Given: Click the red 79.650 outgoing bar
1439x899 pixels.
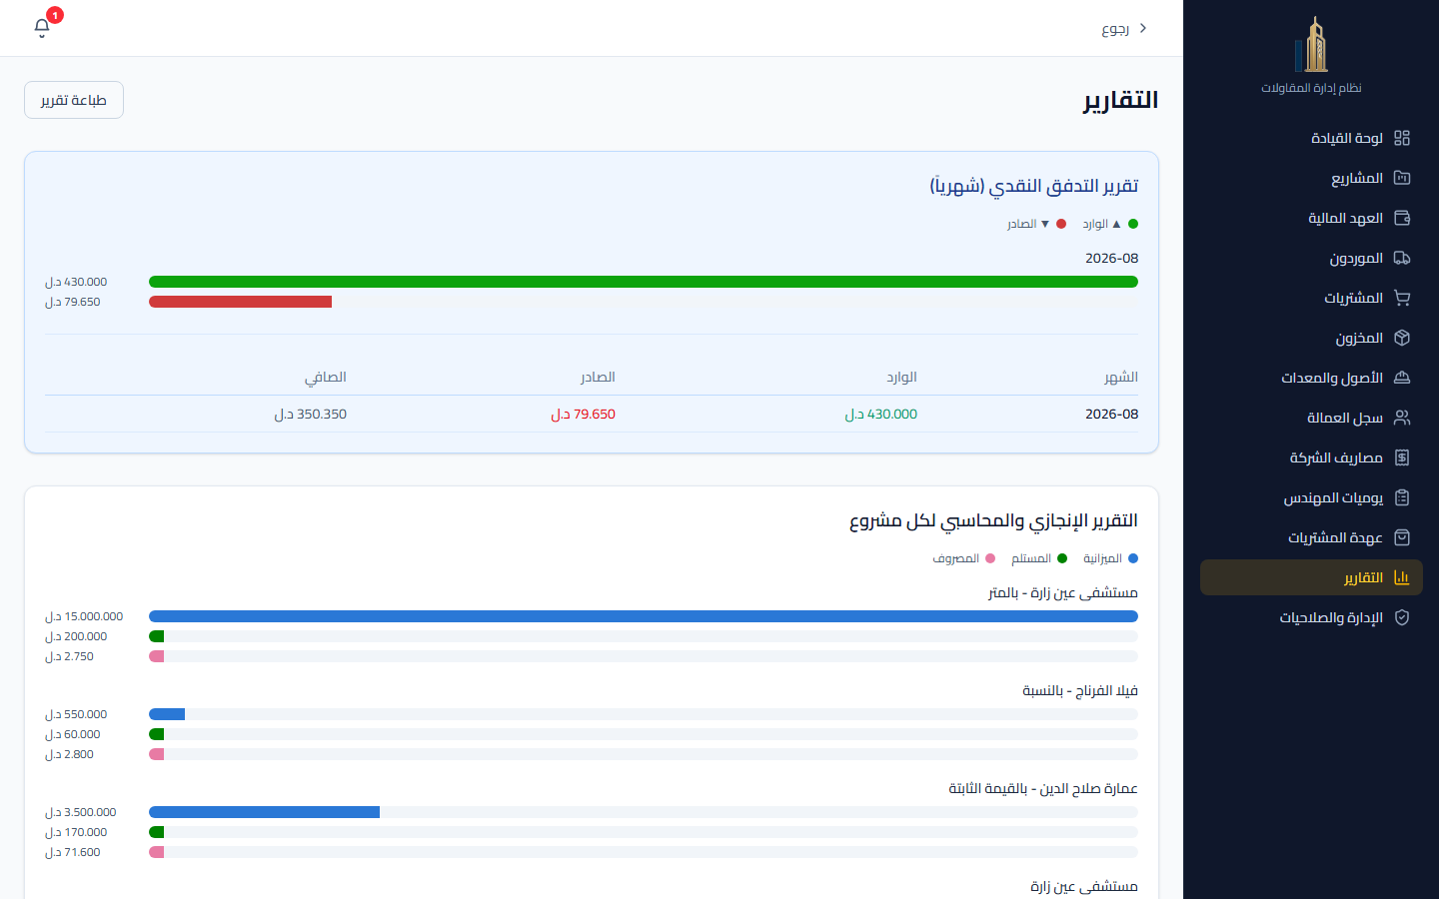Looking at the screenshot, I should pos(240,302).
